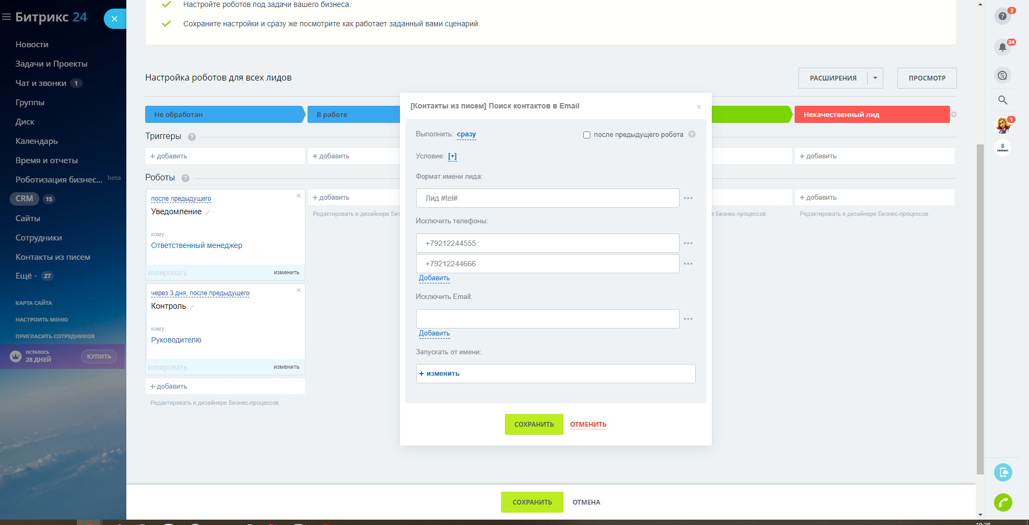Image resolution: width=1029 pixels, height=525 pixels.
Task: Click the empty exclude Email field
Action: [x=547, y=319]
